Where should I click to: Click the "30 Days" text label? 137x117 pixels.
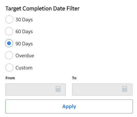pyautogui.click(x=24, y=20)
